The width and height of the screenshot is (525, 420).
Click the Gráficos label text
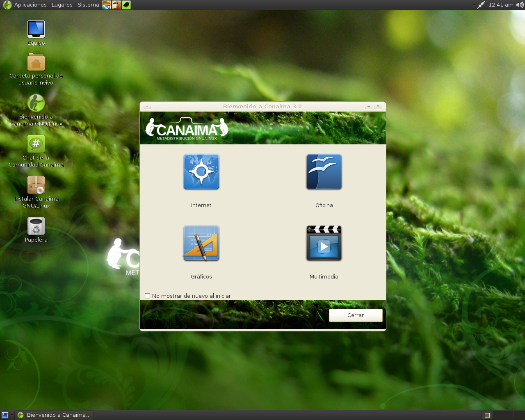click(201, 277)
